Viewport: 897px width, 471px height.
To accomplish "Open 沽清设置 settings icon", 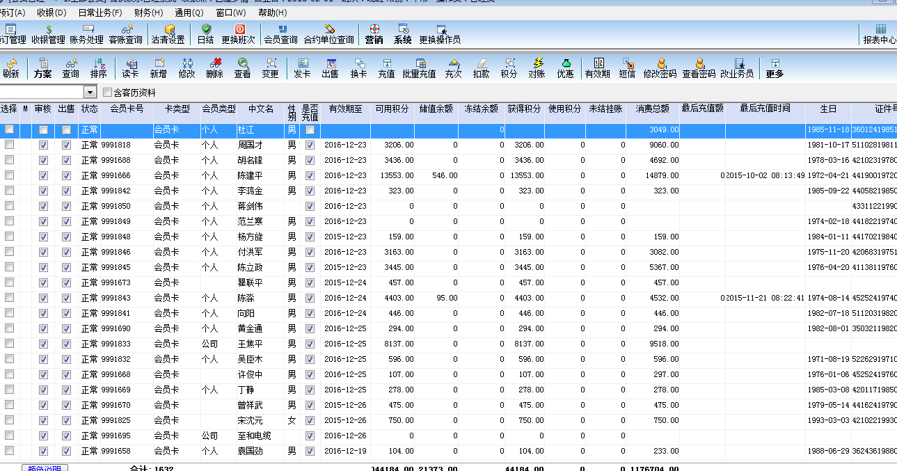I will click(168, 34).
